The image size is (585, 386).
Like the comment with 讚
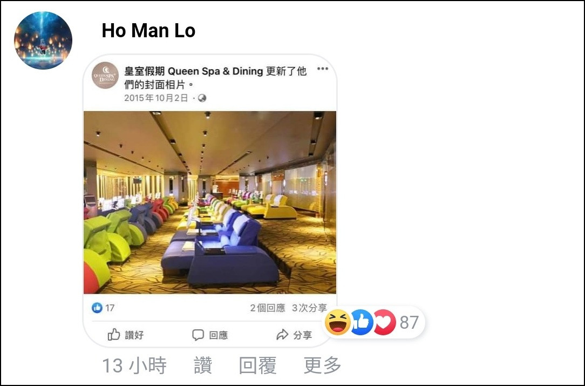coord(203,365)
